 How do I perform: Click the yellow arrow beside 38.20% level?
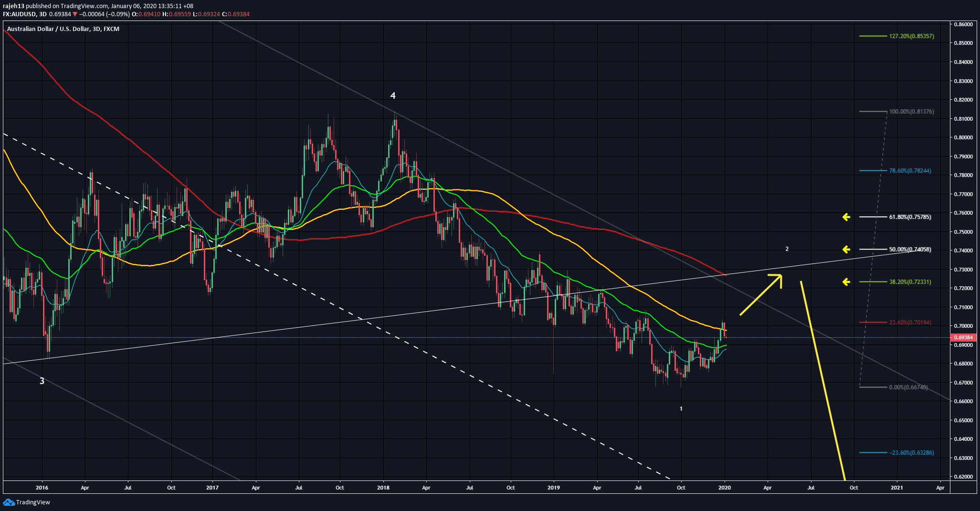(846, 282)
